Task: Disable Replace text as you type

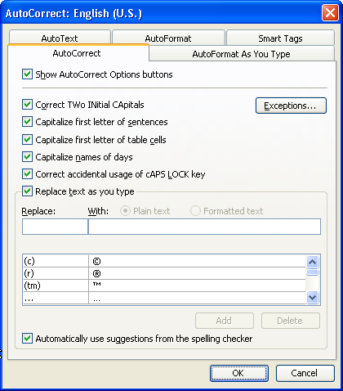Action: [x=27, y=191]
